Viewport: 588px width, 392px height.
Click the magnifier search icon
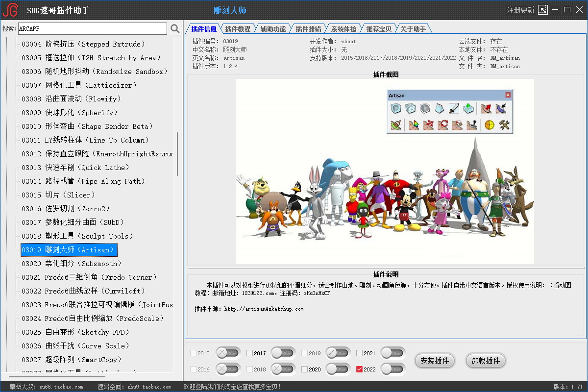pos(175,29)
